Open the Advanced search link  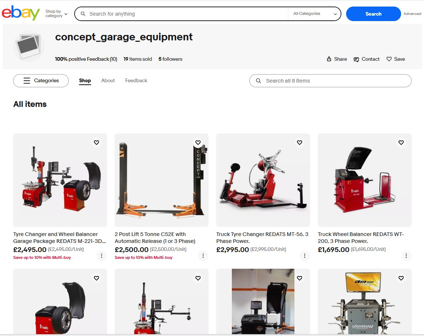[412, 14]
